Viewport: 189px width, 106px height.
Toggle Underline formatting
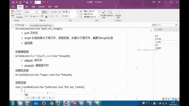pyautogui.click(x=31, y=16)
